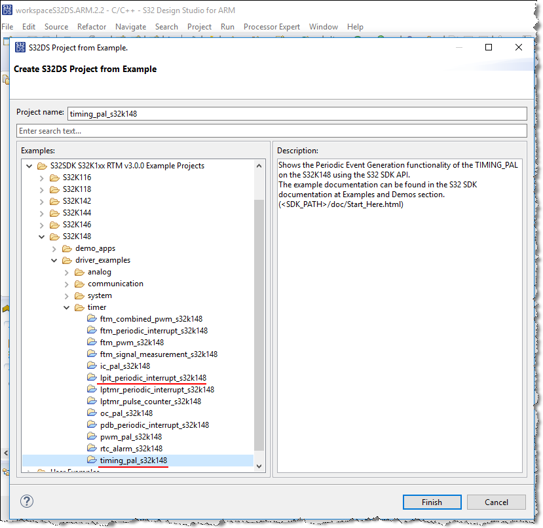The height and width of the screenshot is (528, 543).
Task: Expand the system folder
Action: tap(67, 296)
